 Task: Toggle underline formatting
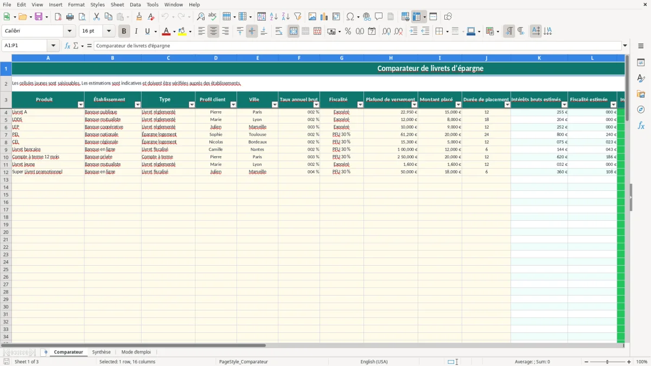tap(146, 31)
